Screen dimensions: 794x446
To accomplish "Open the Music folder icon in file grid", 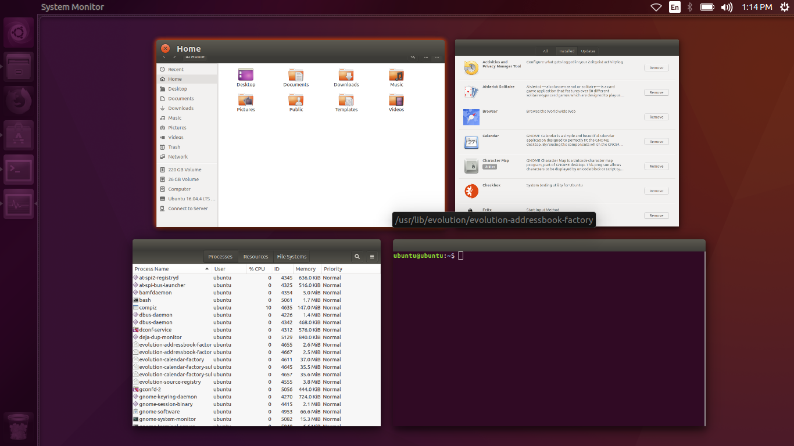I will tap(396, 74).
